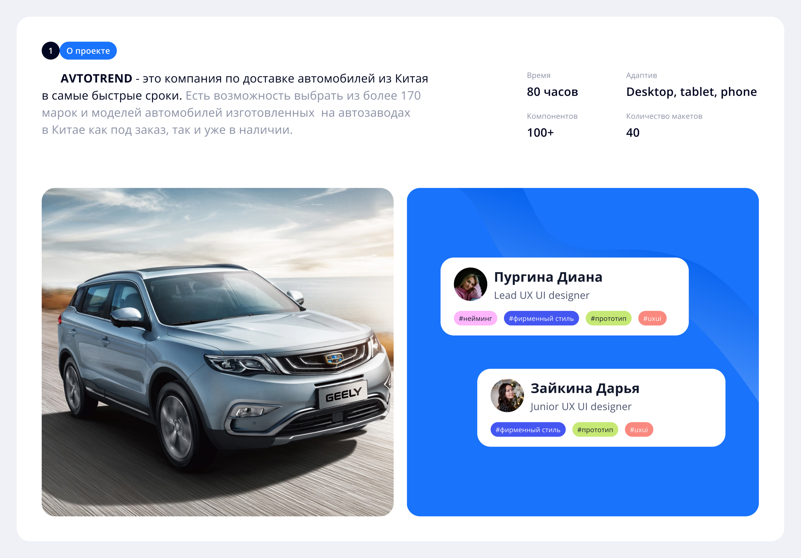Screen dimensions: 801x558
Task: Select the '80 часов' time value
Action: (552, 92)
